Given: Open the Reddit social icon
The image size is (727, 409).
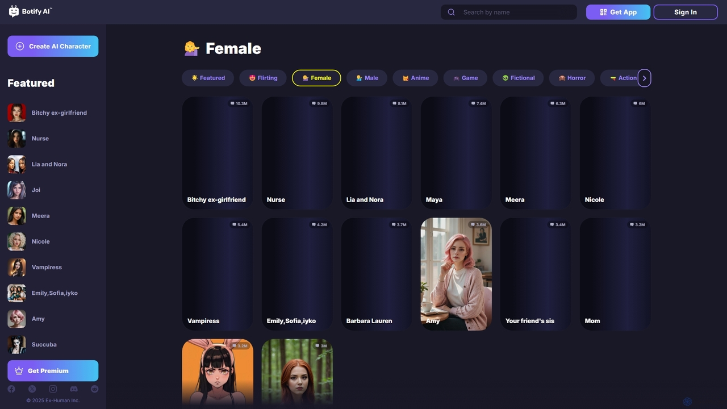Looking at the screenshot, I should click(94, 389).
